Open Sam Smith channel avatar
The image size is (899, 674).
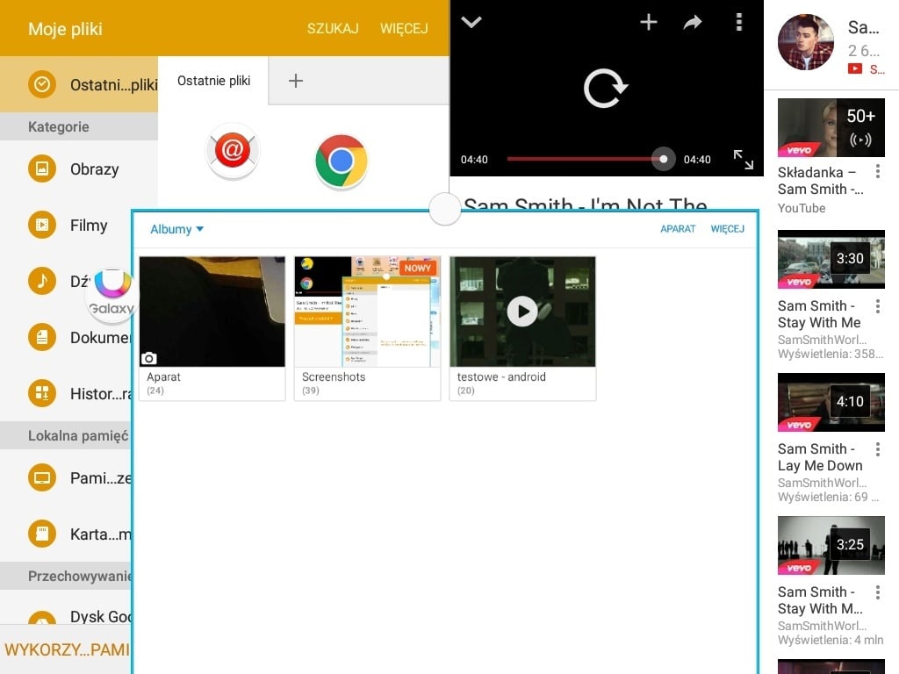click(x=806, y=42)
